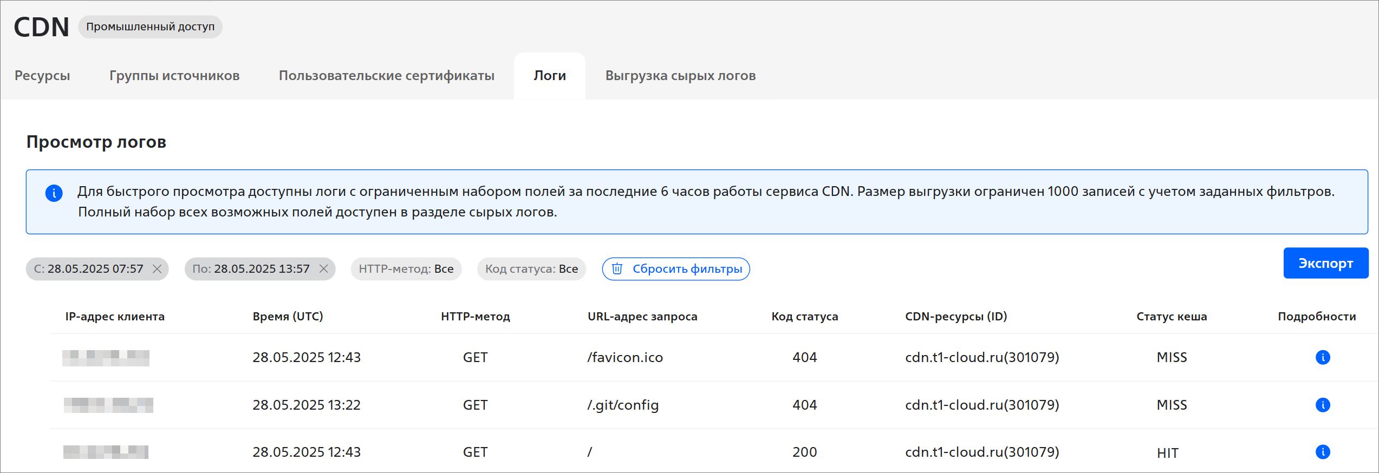This screenshot has height=473, width=1379.
Task: Click Подробности column header
Action: [x=1317, y=317]
